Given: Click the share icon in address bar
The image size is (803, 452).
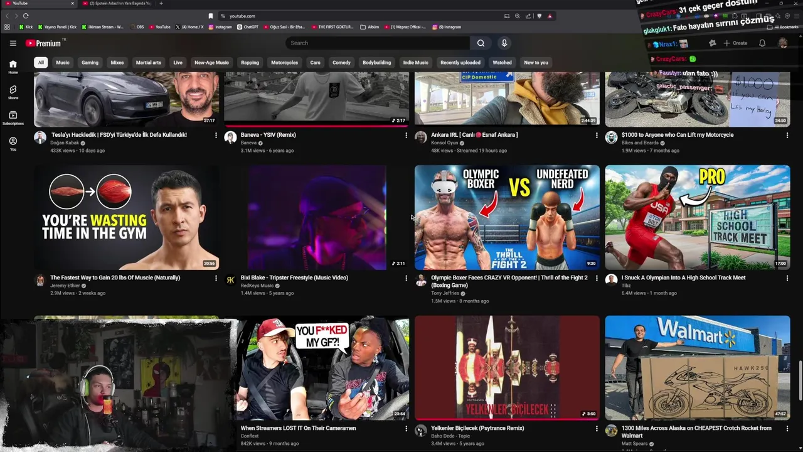Looking at the screenshot, I should pyautogui.click(x=528, y=16).
